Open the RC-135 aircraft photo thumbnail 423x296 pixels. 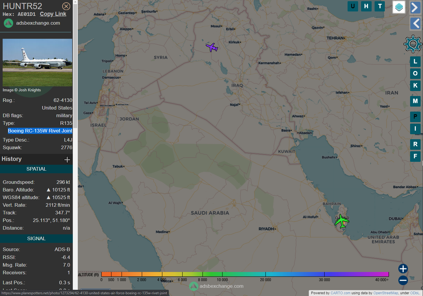coord(37,62)
